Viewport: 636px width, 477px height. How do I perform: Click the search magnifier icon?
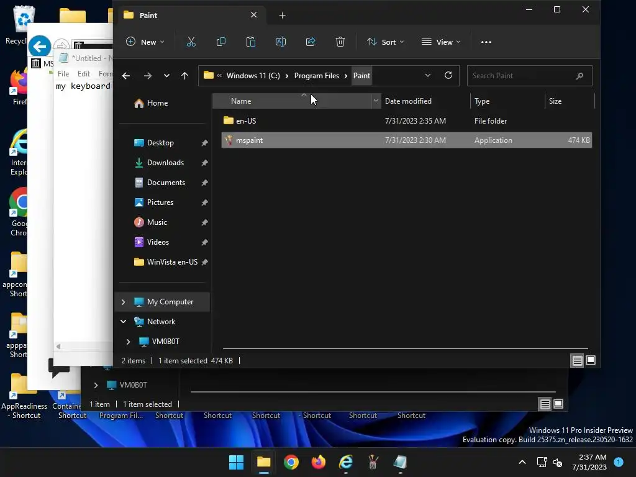click(579, 76)
